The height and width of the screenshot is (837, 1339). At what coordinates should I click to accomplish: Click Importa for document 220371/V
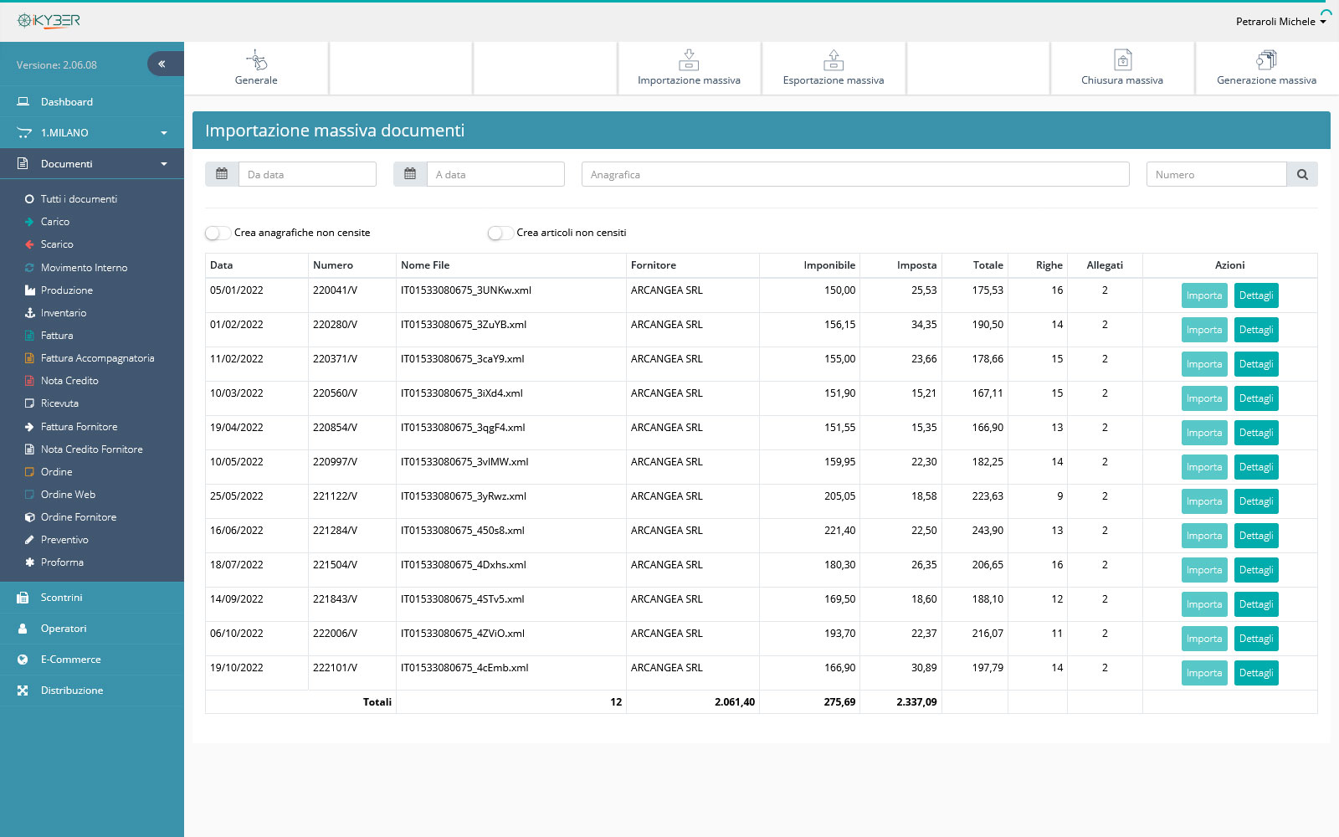tap(1204, 364)
